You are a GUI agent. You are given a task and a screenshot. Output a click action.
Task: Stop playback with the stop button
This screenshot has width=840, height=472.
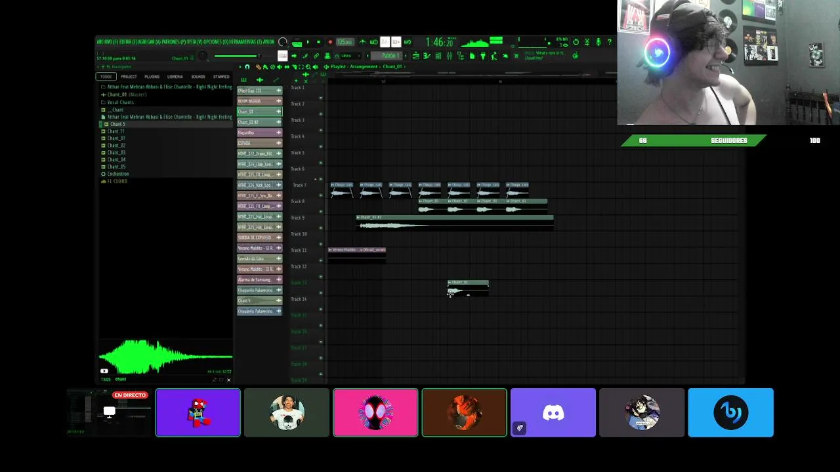[x=318, y=42]
